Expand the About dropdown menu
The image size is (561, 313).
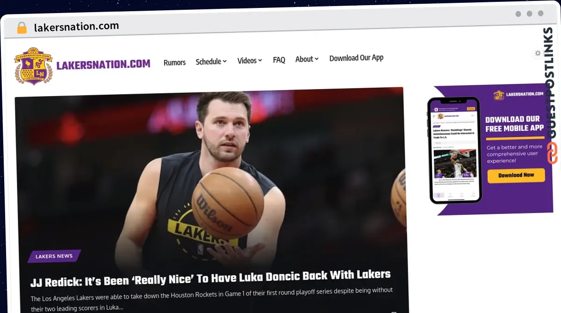[x=307, y=59]
